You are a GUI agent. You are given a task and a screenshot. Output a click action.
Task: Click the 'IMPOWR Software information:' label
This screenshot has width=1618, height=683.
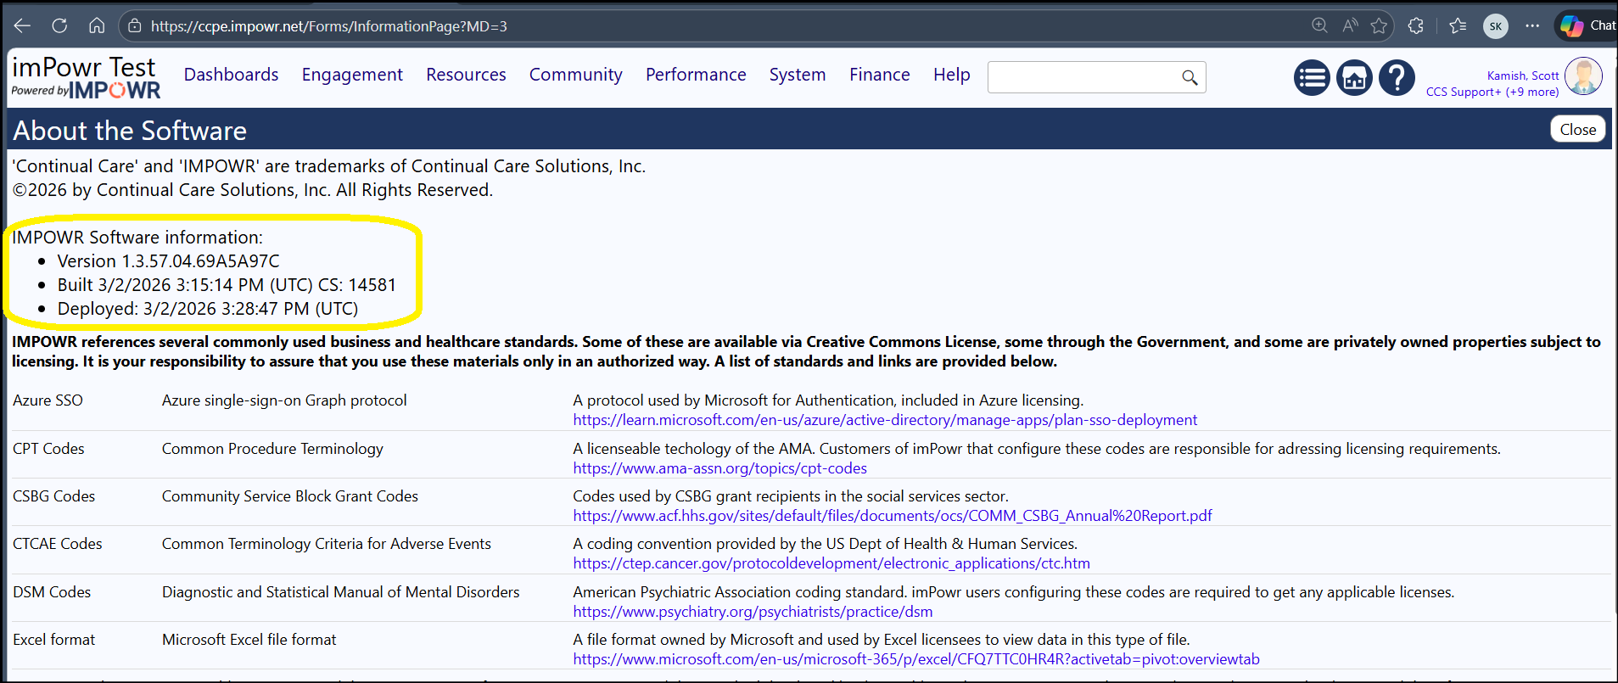click(x=137, y=238)
